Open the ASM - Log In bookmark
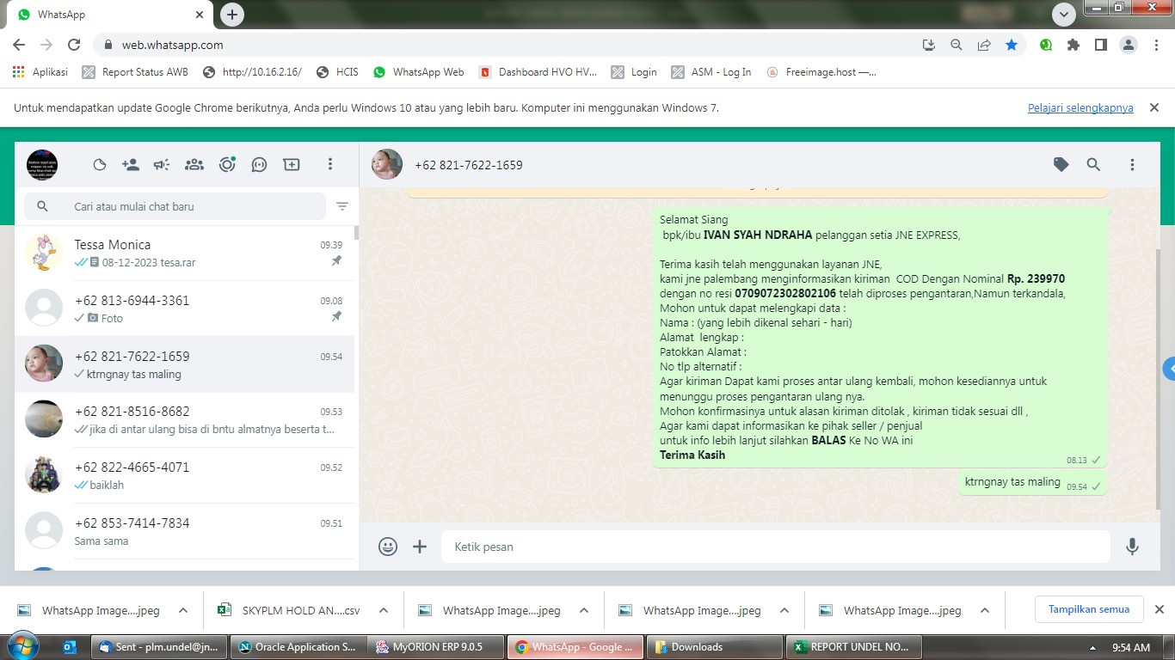The height and width of the screenshot is (660, 1175). tap(711, 72)
